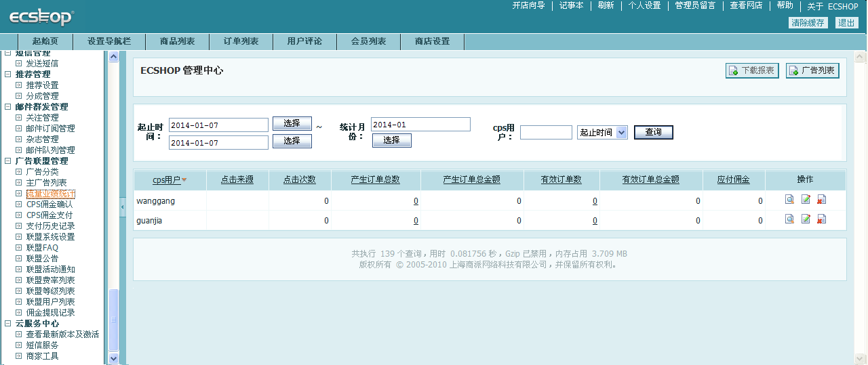Click the view icon for wanggang
The height and width of the screenshot is (365, 868).
coord(789,200)
